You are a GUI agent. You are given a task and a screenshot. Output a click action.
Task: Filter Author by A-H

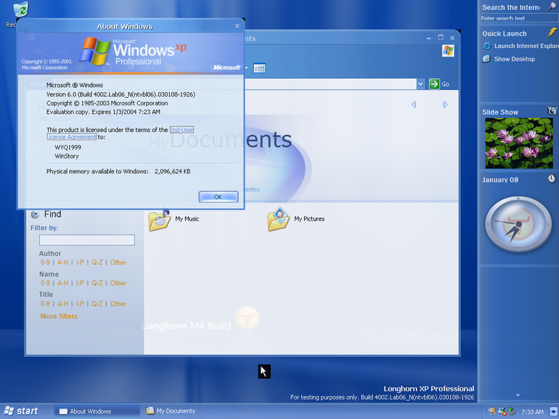[x=63, y=263]
